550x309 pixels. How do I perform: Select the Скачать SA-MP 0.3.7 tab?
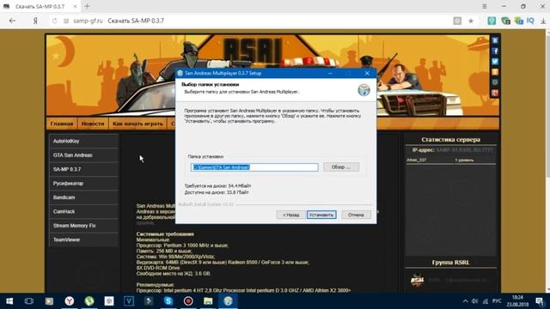click(x=40, y=6)
